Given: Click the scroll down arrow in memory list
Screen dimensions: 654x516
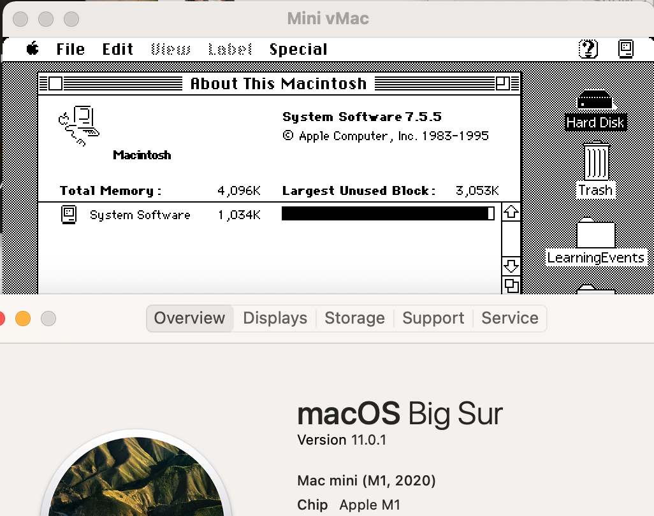Looking at the screenshot, I should point(511,266).
